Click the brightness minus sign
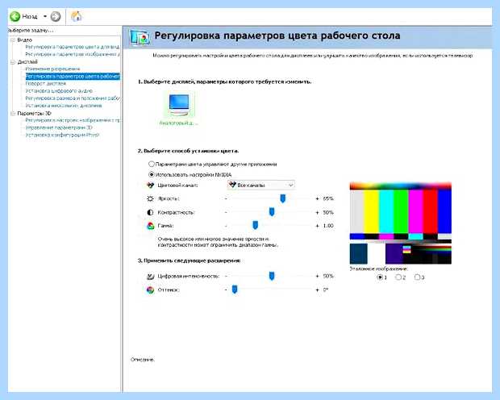This screenshot has width=500, height=400. [226, 198]
